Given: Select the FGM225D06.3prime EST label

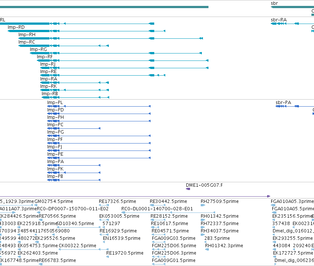Looking at the screenshot, I should pos(174,253).
